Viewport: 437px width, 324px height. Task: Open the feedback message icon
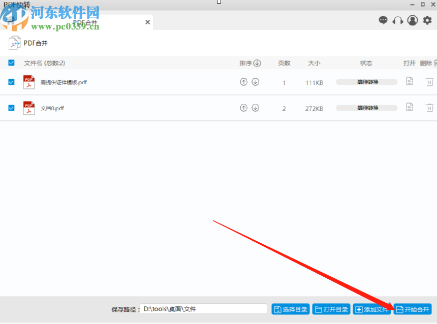(384, 20)
